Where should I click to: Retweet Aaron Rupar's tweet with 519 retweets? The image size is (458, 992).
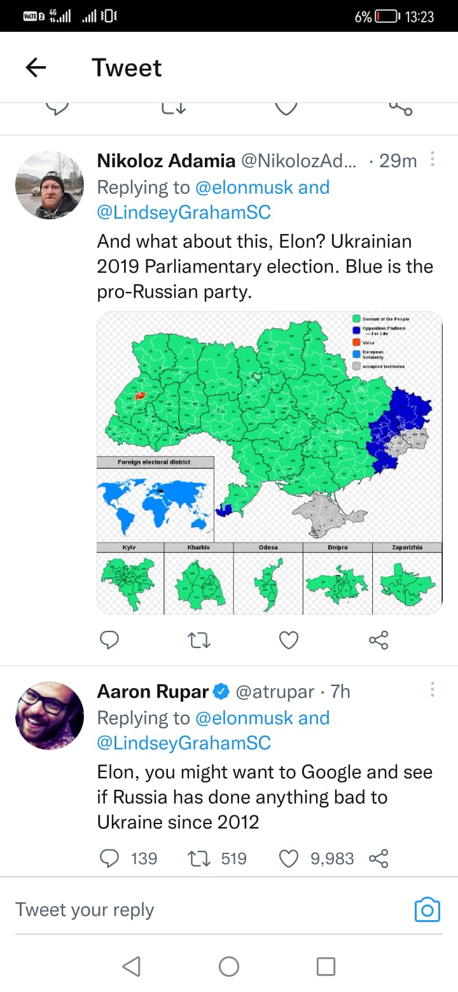[x=200, y=858]
